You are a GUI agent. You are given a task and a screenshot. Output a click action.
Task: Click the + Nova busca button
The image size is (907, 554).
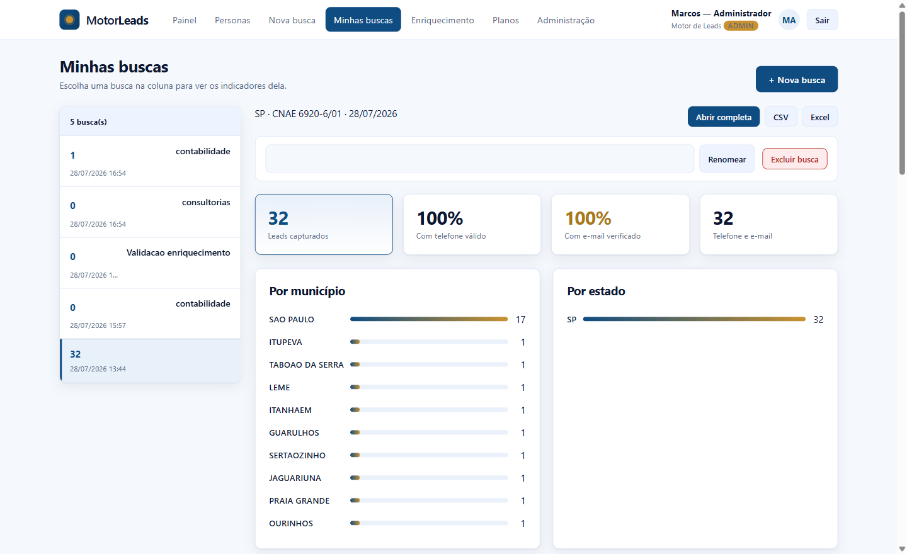[x=797, y=79]
